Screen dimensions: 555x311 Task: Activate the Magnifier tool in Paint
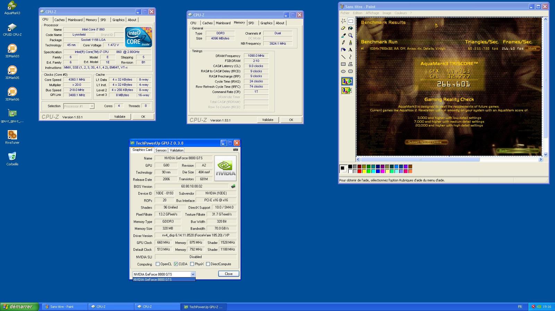[x=350, y=35]
